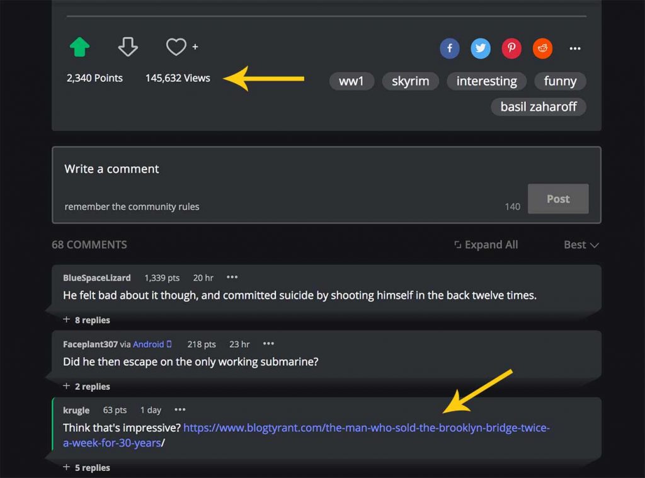Select the ww1 tag
Viewport: 645px width, 478px height.
point(351,81)
